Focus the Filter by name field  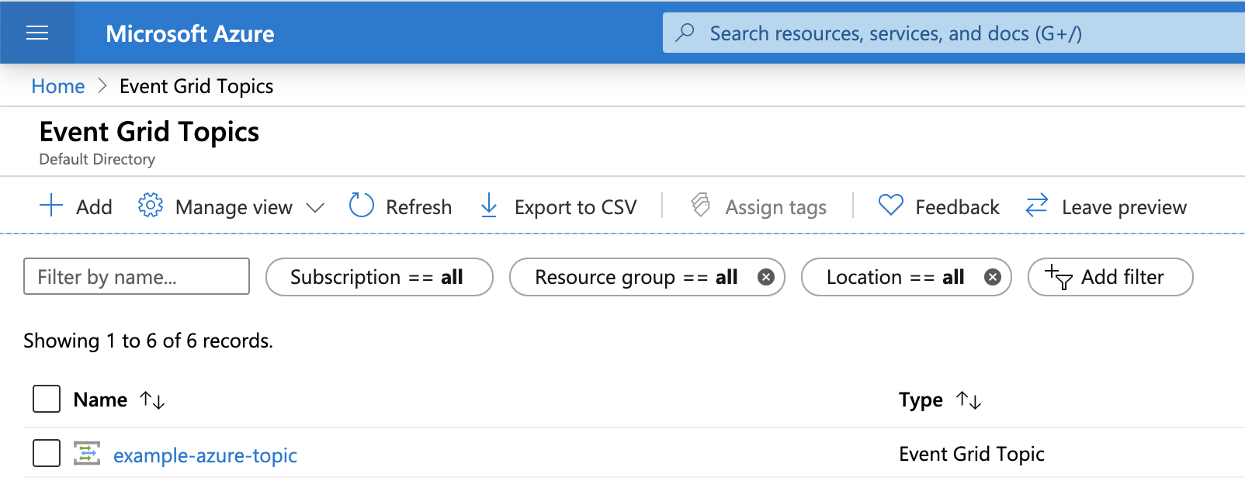pyautogui.click(x=137, y=276)
